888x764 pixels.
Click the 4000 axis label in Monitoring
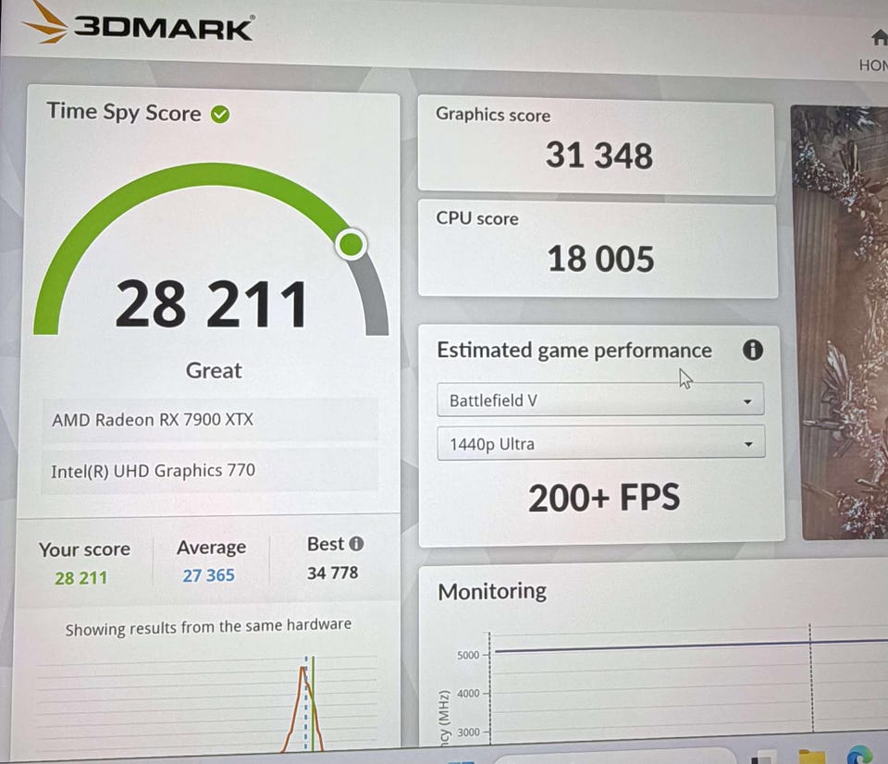tap(468, 693)
